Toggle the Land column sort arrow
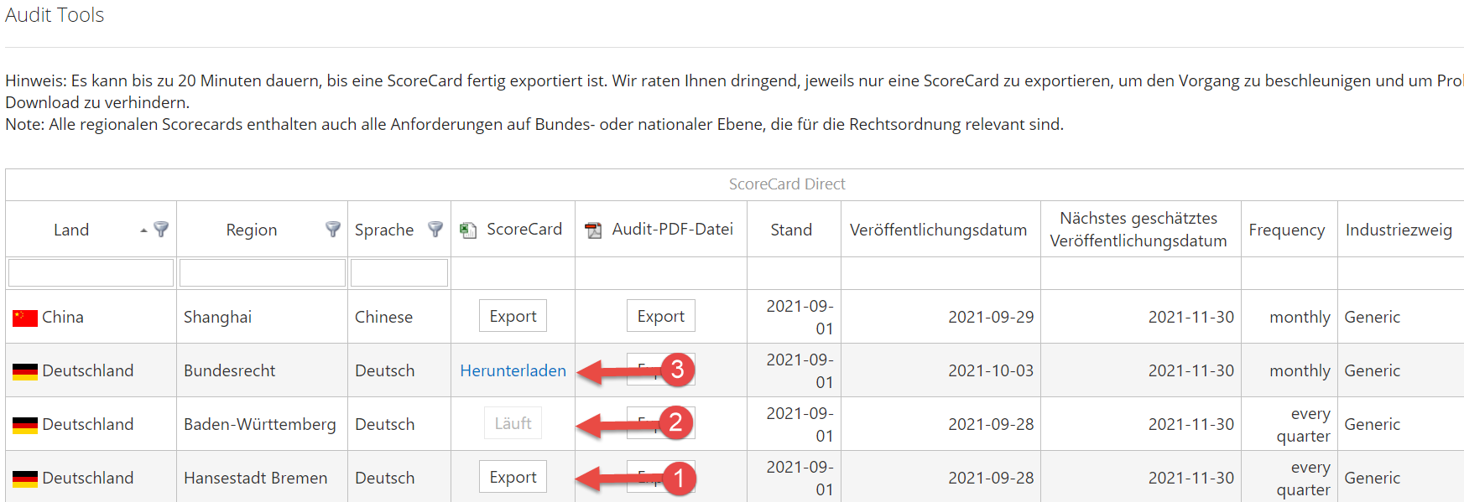 [x=143, y=230]
